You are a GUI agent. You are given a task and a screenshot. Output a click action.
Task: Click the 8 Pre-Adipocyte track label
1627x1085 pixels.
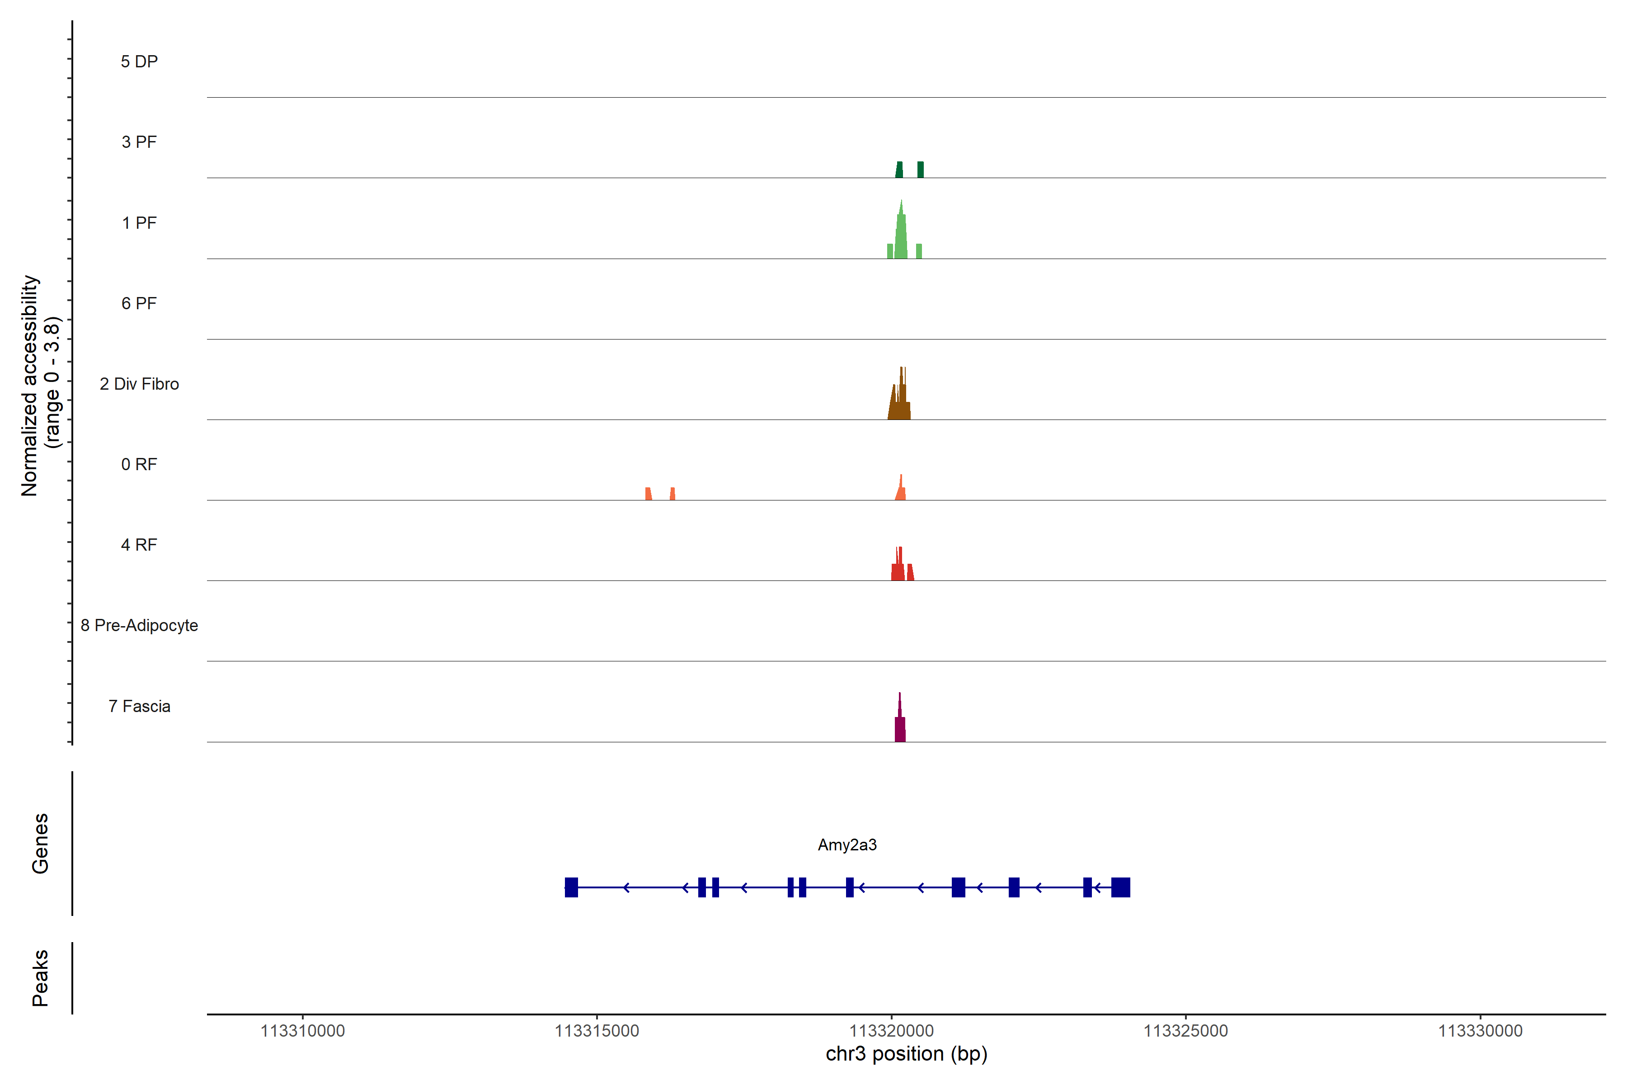(x=139, y=626)
